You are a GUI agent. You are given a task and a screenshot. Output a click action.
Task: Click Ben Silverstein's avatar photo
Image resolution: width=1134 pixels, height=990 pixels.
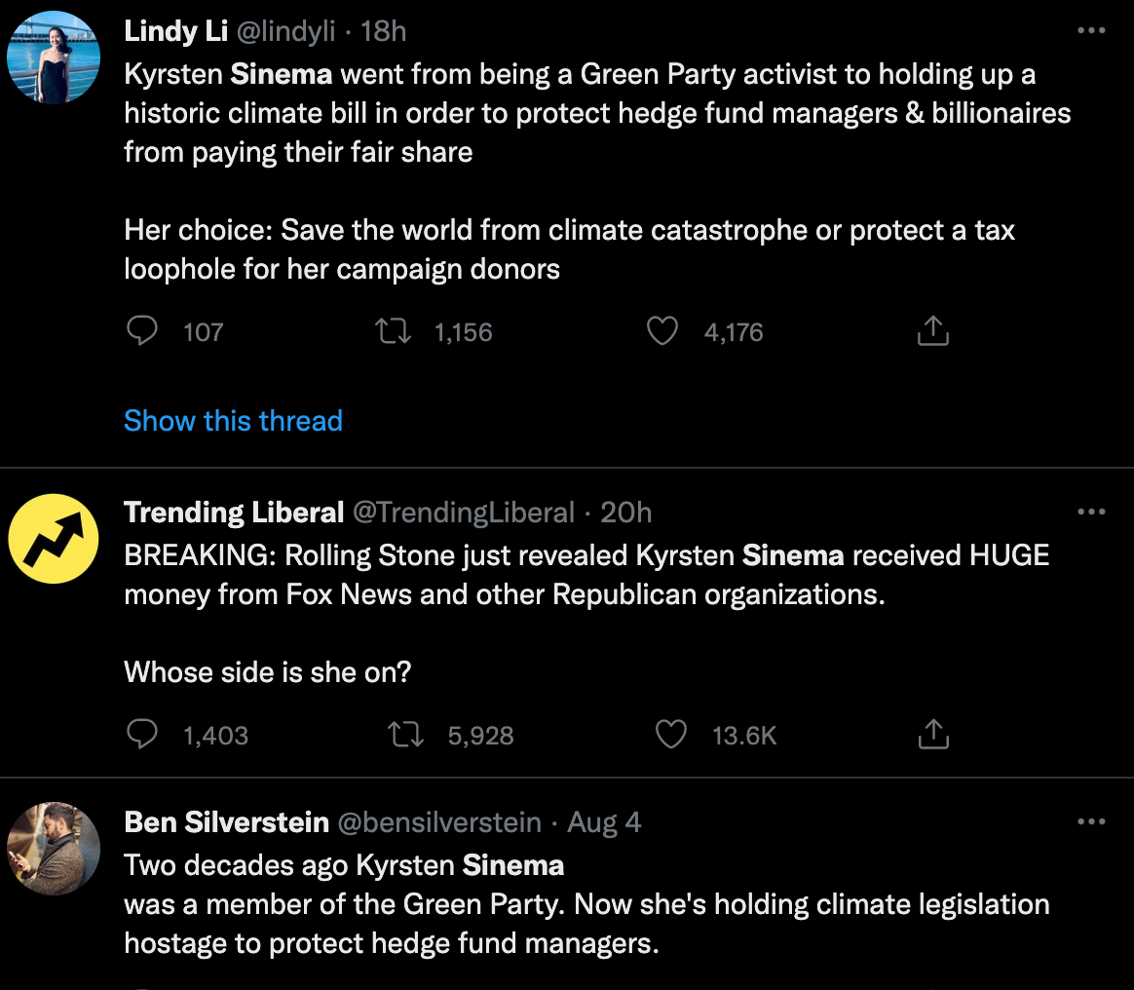[x=54, y=849]
